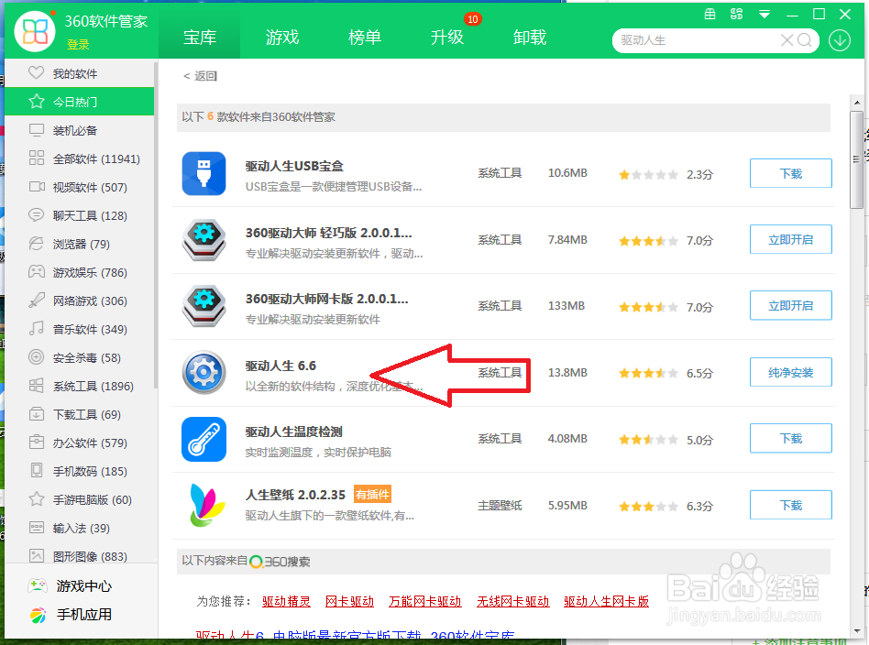The width and height of the screenshot is (869, 645).
Task: Open recommended link 万能网卡驱动
Action: (424, 601)
